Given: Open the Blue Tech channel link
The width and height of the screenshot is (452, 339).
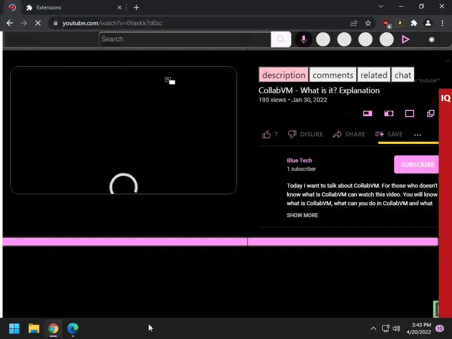Looking at the screenshot, I should pos(299,161).
